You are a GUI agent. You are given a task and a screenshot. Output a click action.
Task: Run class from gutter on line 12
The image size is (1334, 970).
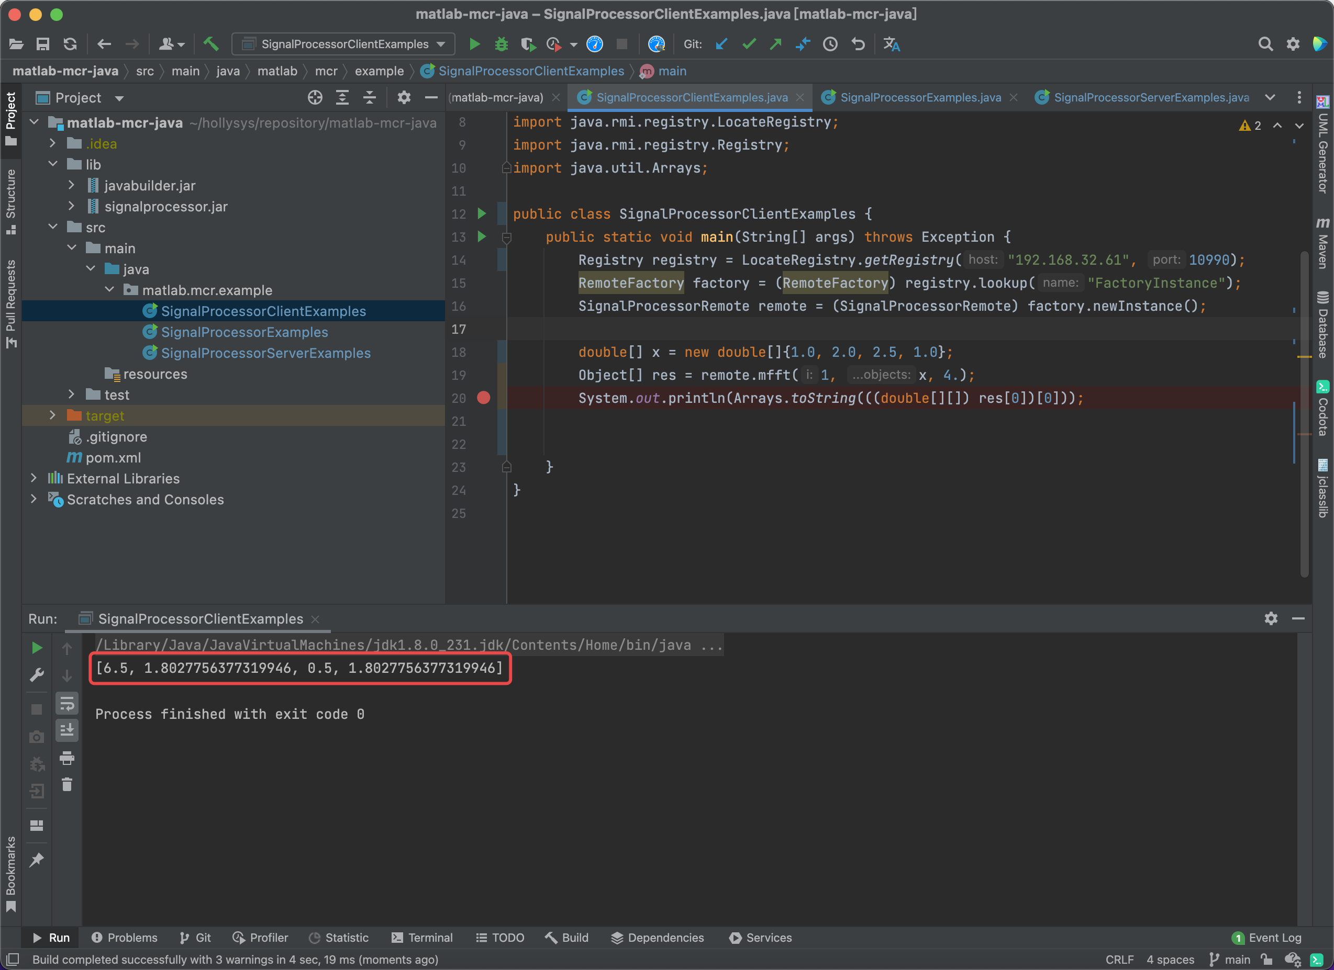coord(482,213)
